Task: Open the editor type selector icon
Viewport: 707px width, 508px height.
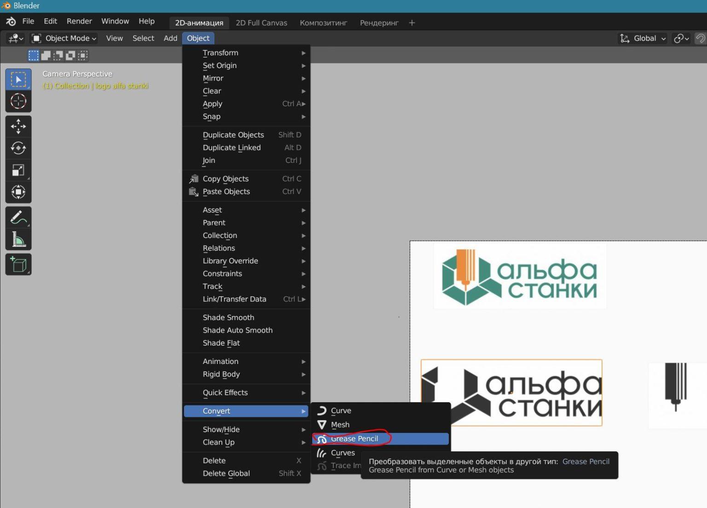Action: point(16,38)
